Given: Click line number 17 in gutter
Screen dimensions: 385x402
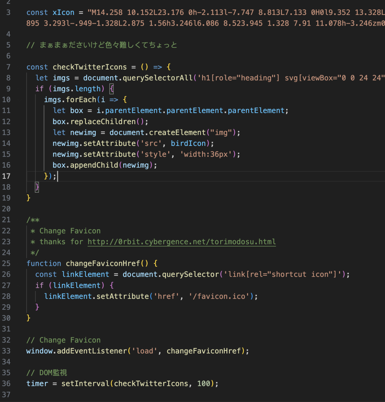Looking at the screenshot, I should tap(6, 176).
